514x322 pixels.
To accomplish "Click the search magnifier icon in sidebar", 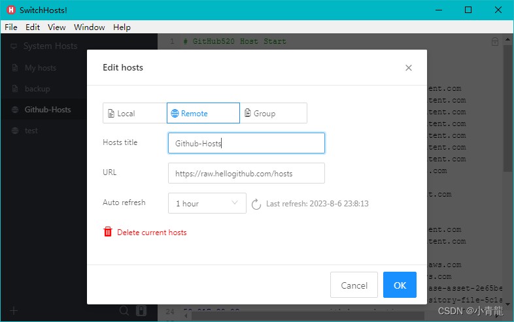I will click(124, 311).
